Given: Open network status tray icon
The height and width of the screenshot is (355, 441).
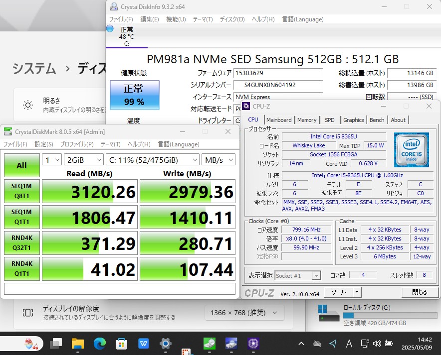Looking at the screenshot, I should [365, 344].
